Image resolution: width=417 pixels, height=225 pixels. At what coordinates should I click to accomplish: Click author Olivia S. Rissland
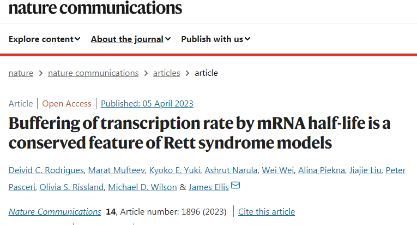click(70, 187)
